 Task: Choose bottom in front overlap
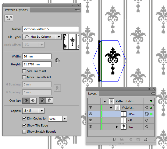(x=49, y=101)
